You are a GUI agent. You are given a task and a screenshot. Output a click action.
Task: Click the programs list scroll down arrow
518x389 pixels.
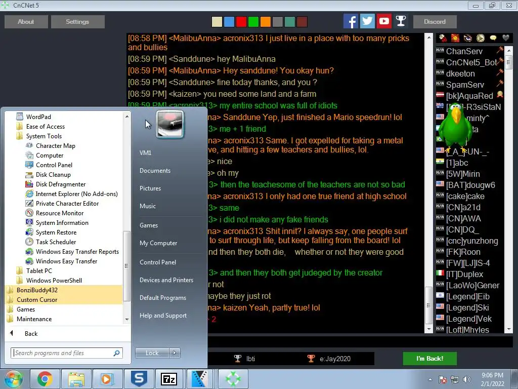point(127,320)
